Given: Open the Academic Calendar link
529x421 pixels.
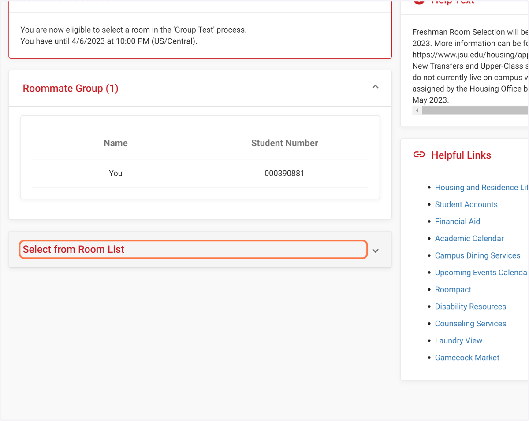Looking at the screenshot, I should click(469, 238).
